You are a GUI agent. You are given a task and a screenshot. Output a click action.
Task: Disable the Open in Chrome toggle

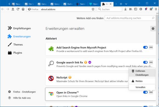pyautogui.click(x=145, y=92)
